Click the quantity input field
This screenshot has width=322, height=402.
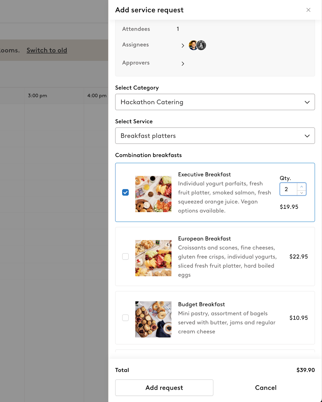(x=288, y=189)
